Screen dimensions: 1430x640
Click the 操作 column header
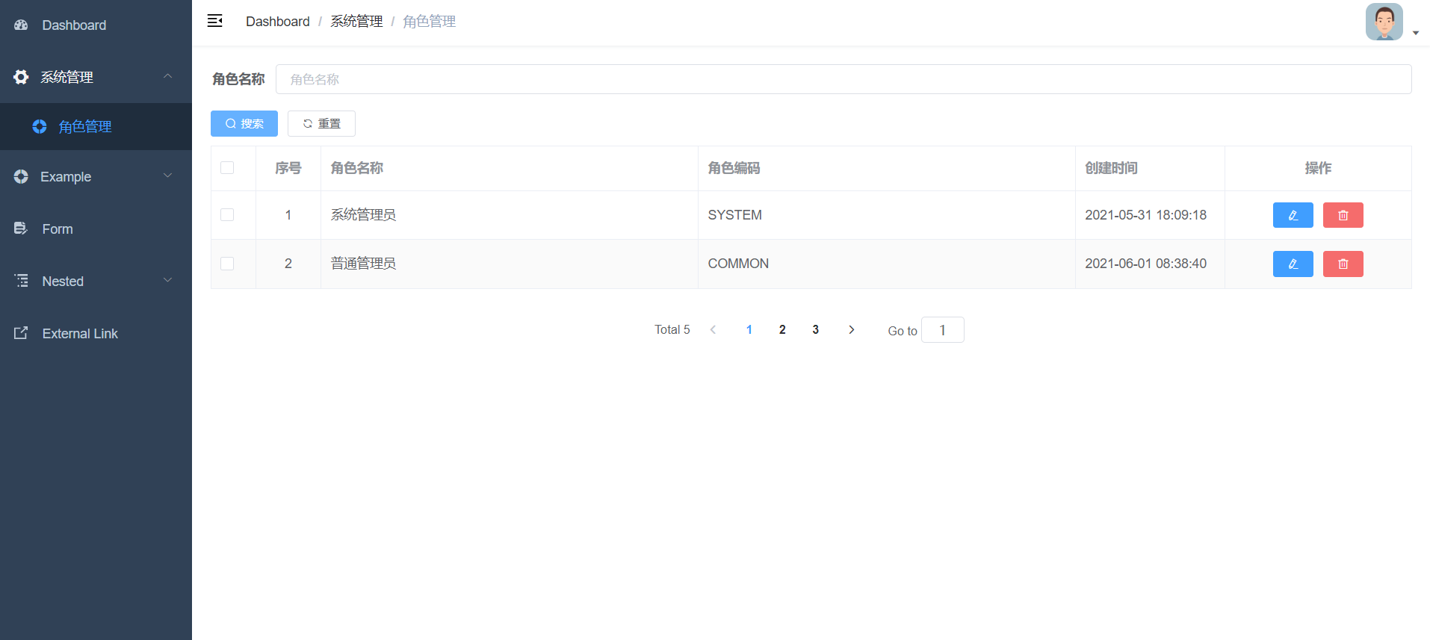1318,168
